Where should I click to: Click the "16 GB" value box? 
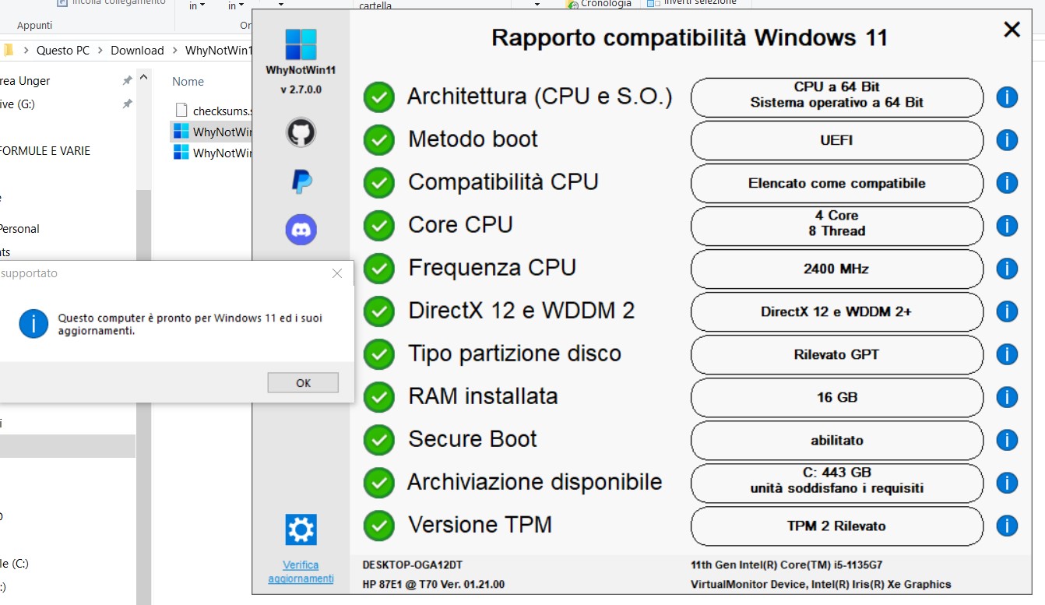(837, 397)
